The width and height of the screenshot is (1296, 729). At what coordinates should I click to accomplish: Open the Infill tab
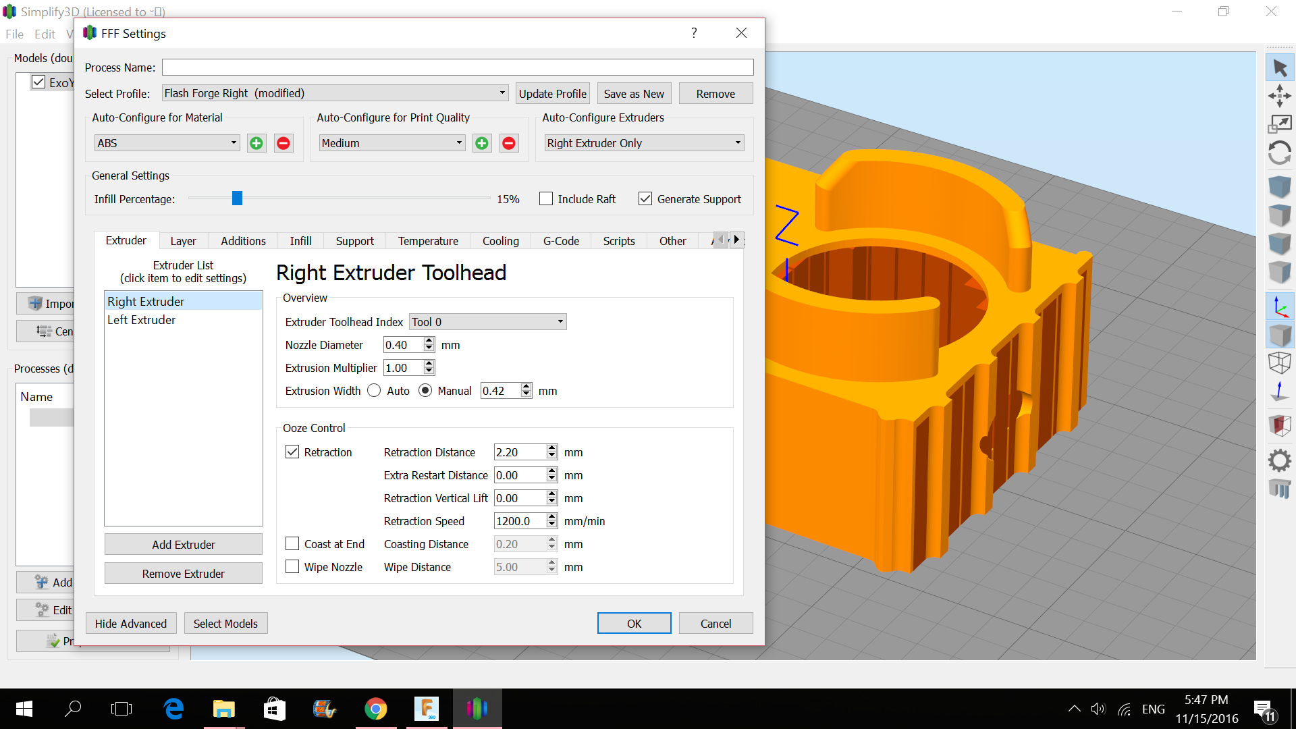point(300,241)
